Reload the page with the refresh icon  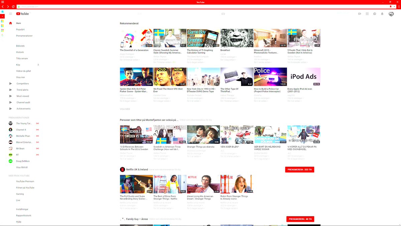point(13,7)
